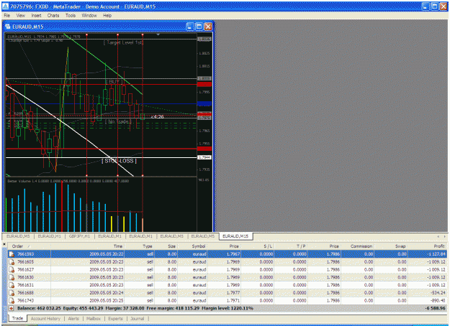Open the Charts menu
The image size is (450, 326).
point(53,16)
